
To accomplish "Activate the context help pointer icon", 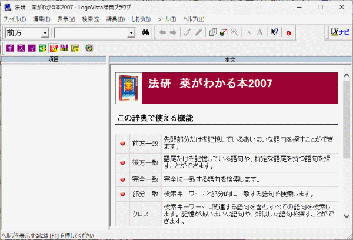I will click(274, 32).
